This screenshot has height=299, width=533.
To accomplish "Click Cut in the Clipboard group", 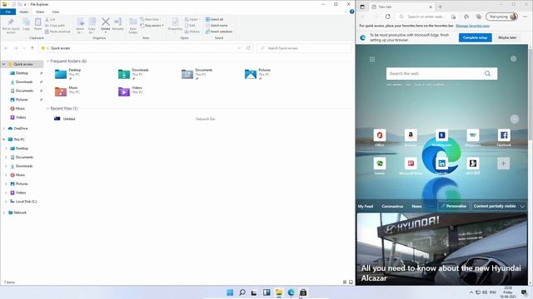I will 50,20.
